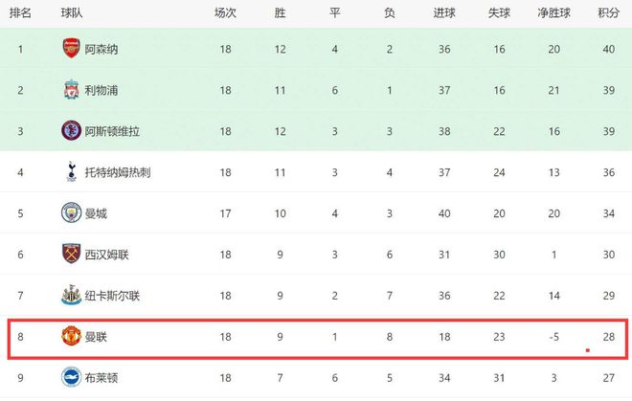Sort table by 净胜球 column header
Screen dimensions: 632x401
[553, 12]
